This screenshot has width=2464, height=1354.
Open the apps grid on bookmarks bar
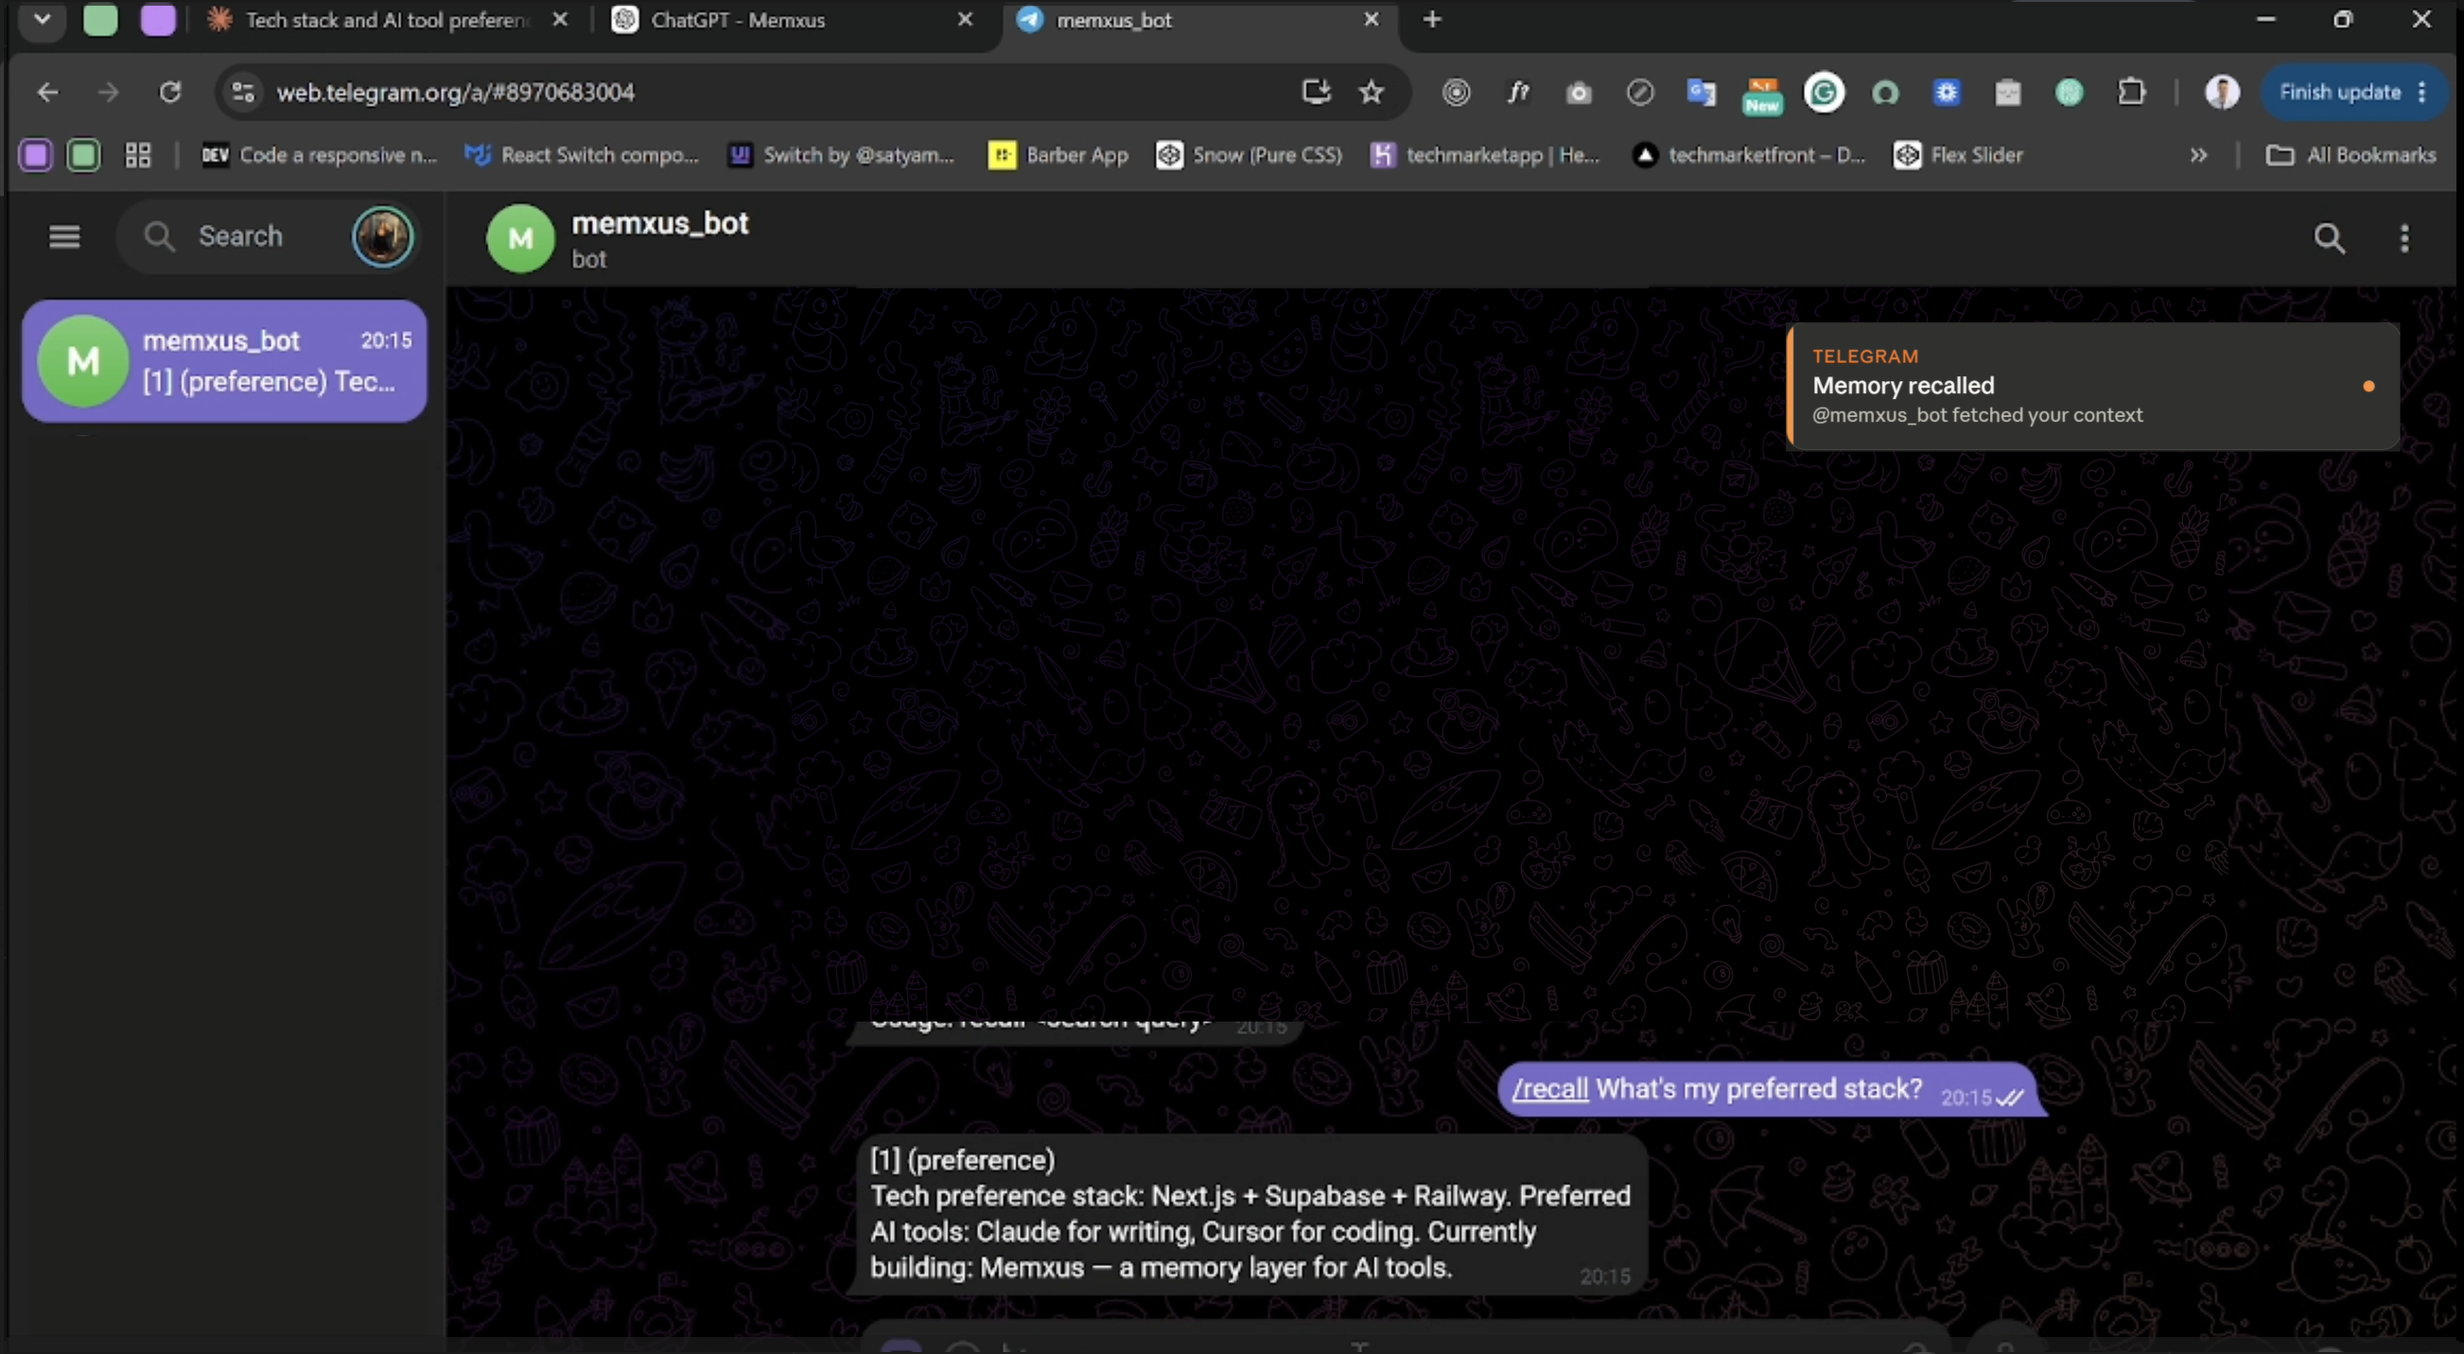pyautogui.click(x=139, y=155)
